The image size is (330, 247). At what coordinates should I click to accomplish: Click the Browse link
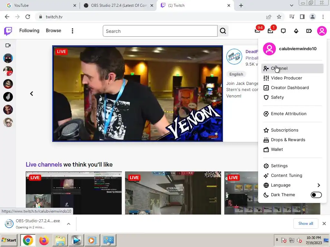[x=53, y=31]
